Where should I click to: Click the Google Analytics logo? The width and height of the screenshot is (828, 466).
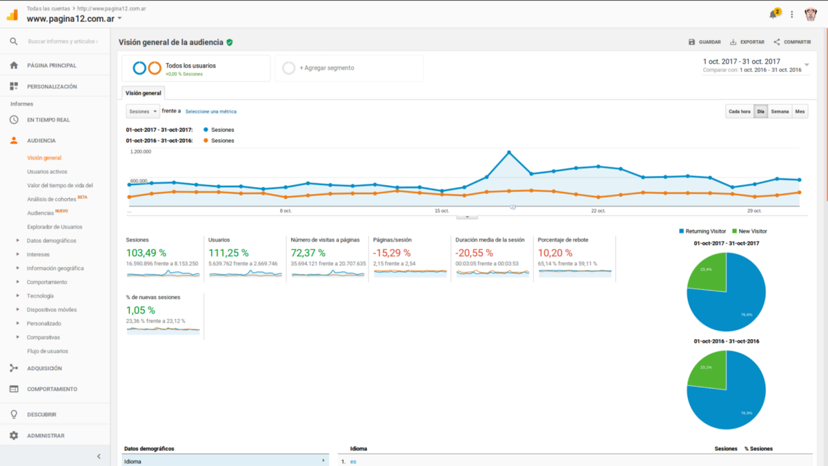[x=12, y=14]
